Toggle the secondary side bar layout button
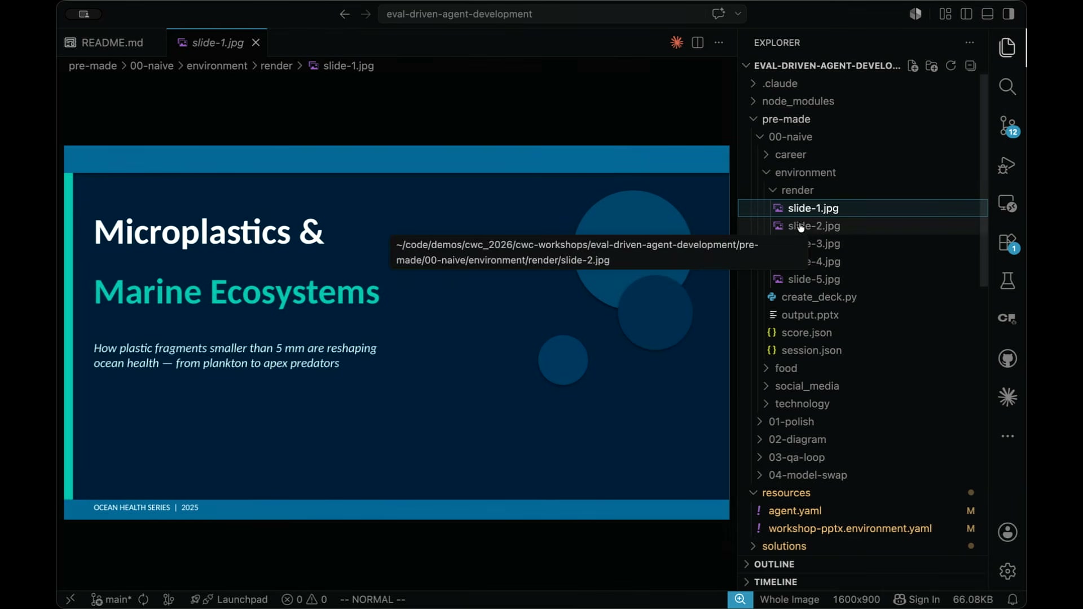Screen dimensions: 1083x609 pyautogui.click(x=1009, y=14)
